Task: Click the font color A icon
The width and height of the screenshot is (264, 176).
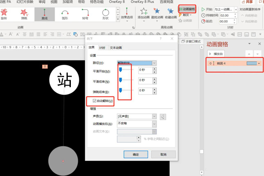Action: tap(2, 34)
